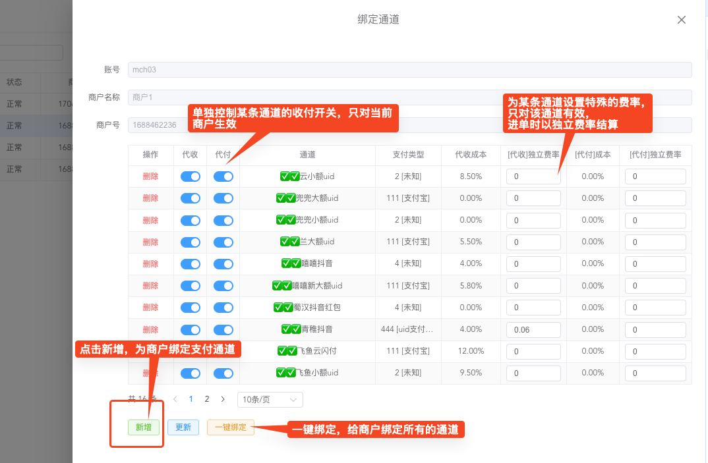Delete the 云小额uid channel row
Image resolution: width=708 pixels, height=463 pixels.
150,177
